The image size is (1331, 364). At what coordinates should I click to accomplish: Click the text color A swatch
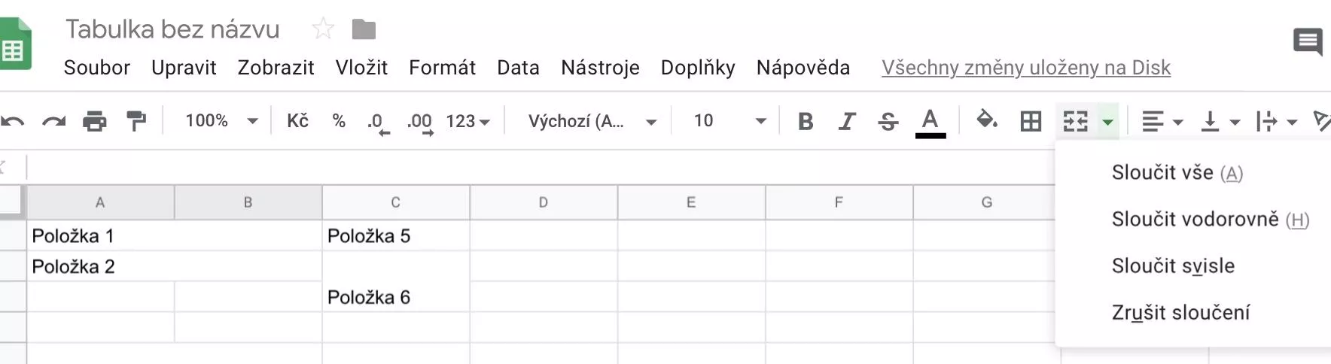tap(930, 122)
